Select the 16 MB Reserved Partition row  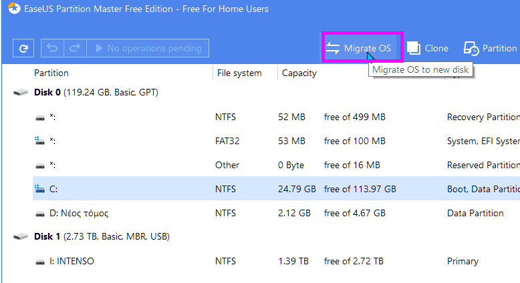[276, 165]
